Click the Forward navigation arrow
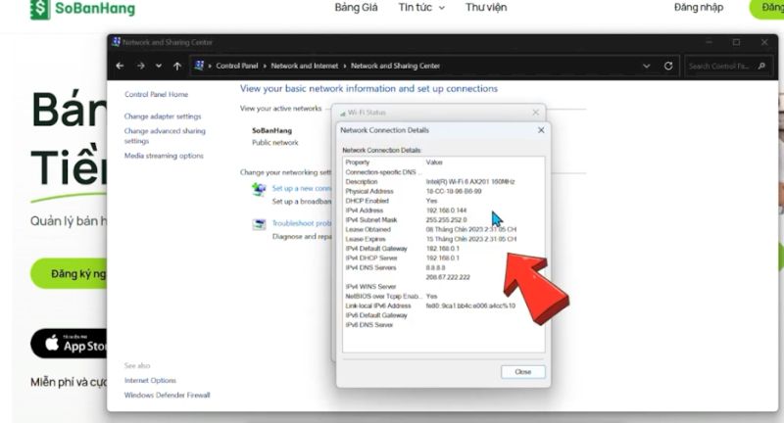The image size is (784, 423). point(140,66)
